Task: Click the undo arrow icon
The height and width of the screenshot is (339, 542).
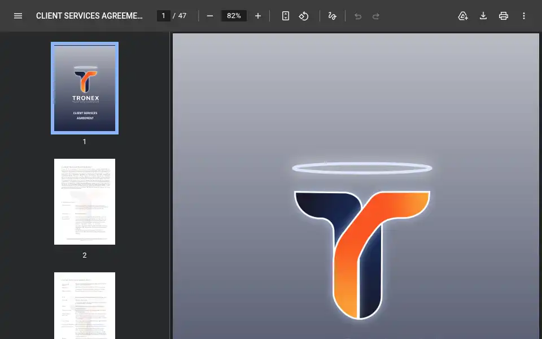Action: click(x=358, y=16)
